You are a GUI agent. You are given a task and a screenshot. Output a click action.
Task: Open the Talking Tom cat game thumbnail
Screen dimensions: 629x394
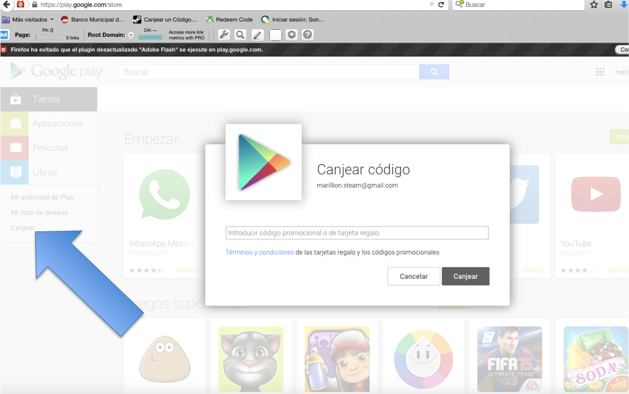pos(251,359)
